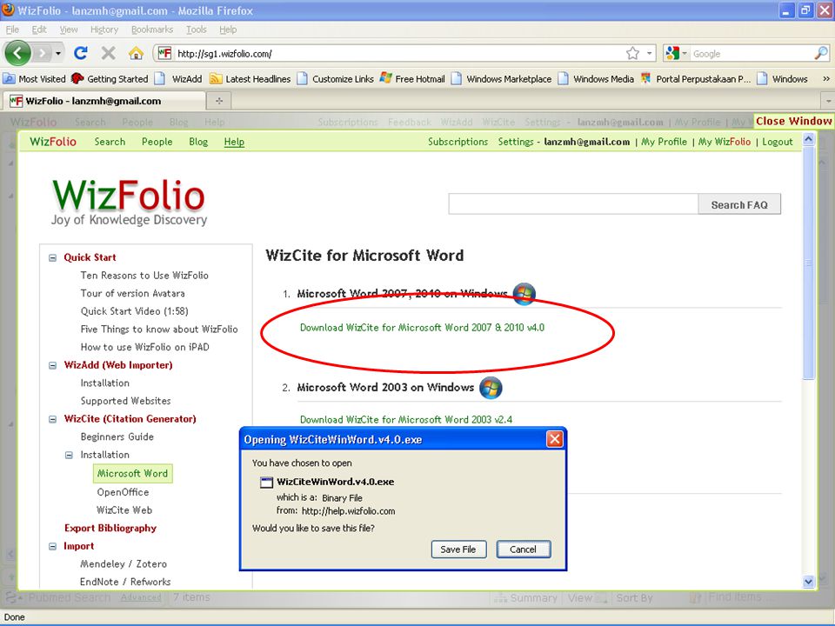Open a new tab with the plus button
This screenshot has height=626, width=835.
tap(219, 101)
